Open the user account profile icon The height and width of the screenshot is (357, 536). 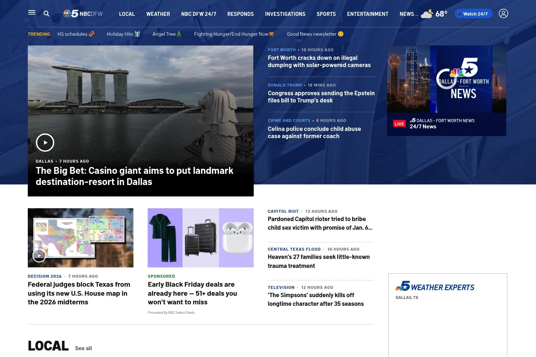tap(503, 13)
